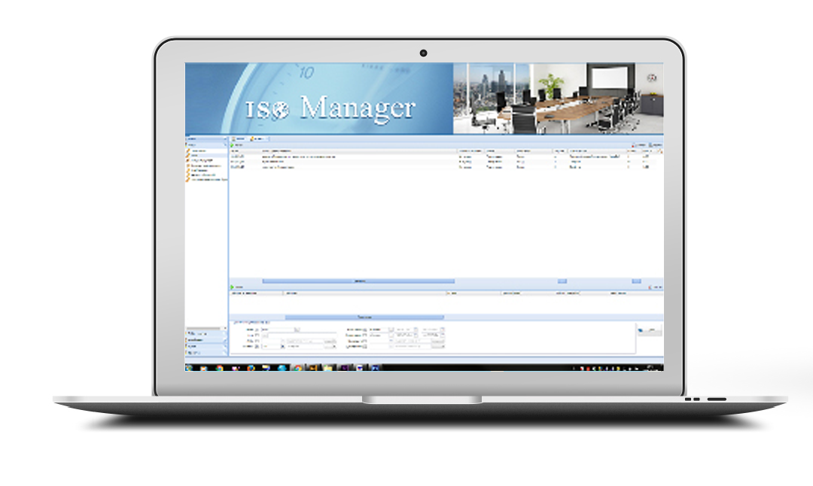Click the green add icon above the top table
Image resolution: width=813 pixels, height=486 pixels.
[x=233, y=144]
